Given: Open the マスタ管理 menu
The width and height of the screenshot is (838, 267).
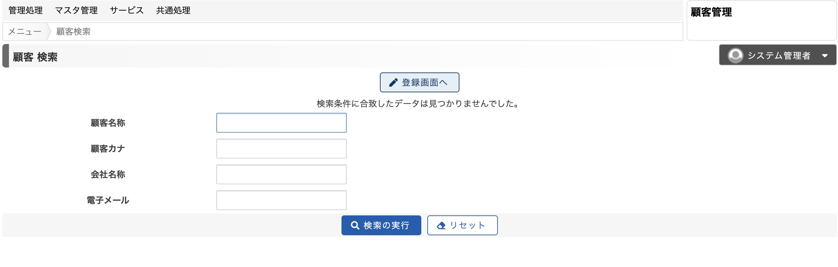Looking at the screenshot, I should coord(76,11).
